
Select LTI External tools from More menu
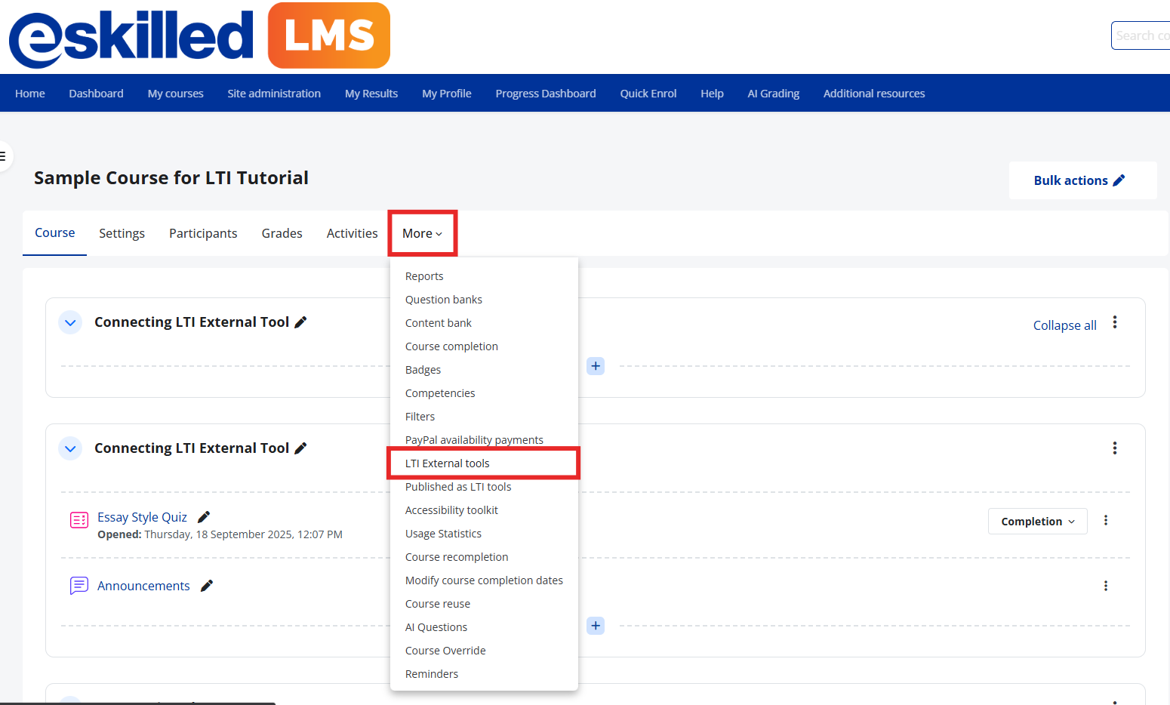click(x=447, y=463)
